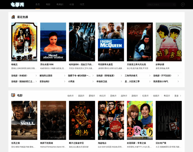
Task: Show 更多 movie categories
Action: coord(178,96)
